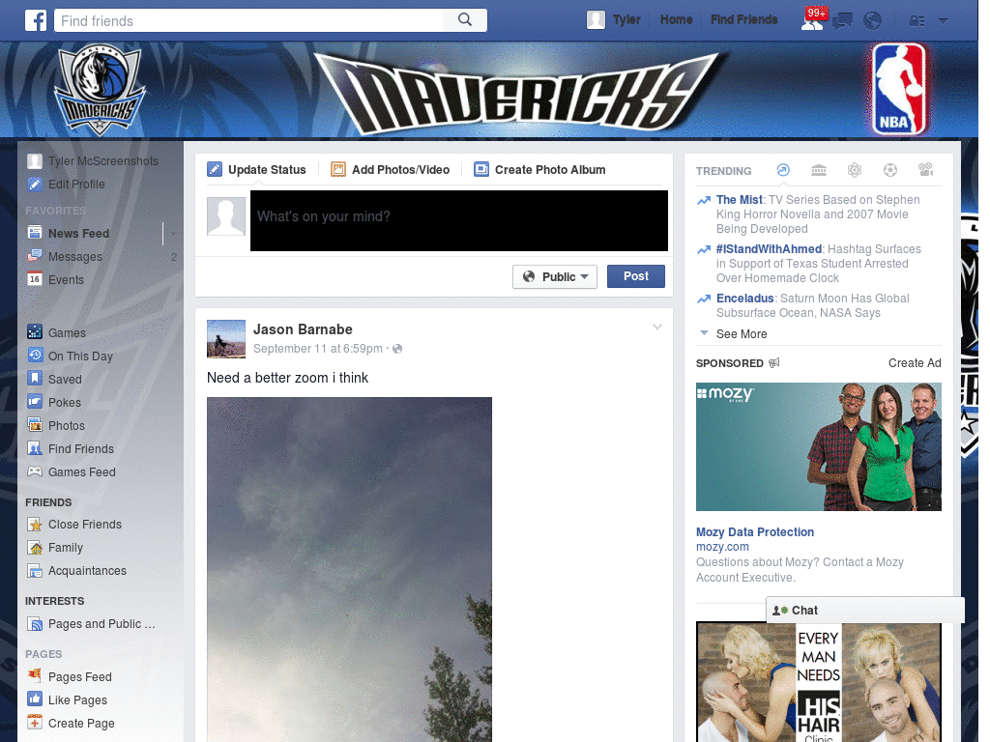
Task: Click the Messages sidebar icon
Action: [x=35, y=255]
